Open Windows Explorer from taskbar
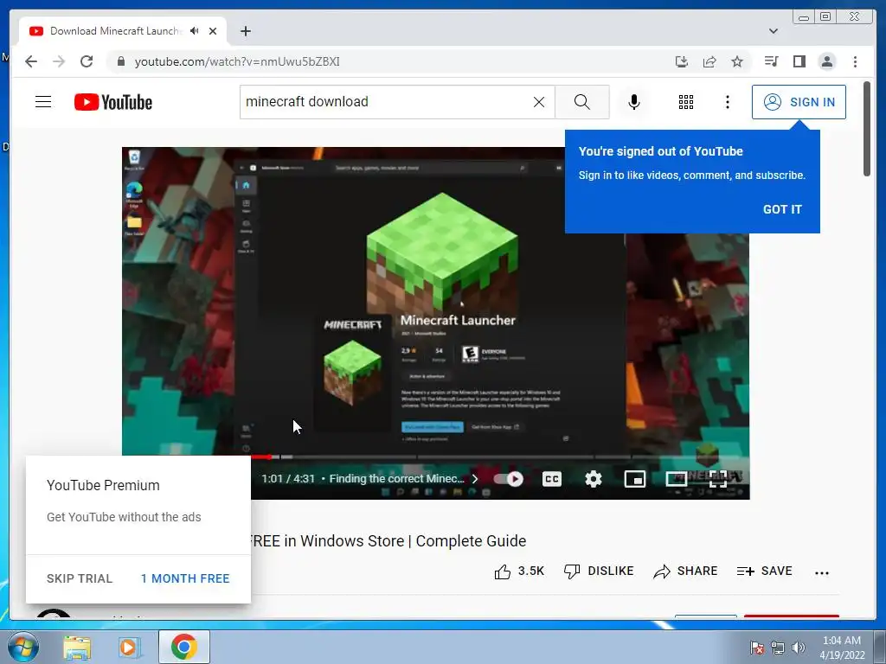886x664 pixels. [x=77, y=647]
